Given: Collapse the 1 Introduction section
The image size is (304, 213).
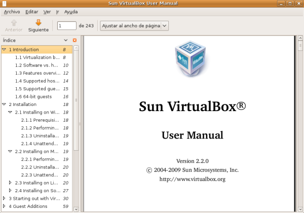Looking at the screenshot, I should [x=4, y=50].
